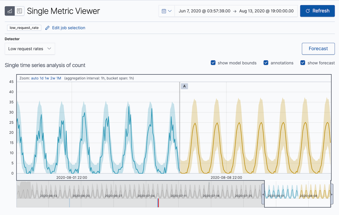Switch zoom to 1w
Viewport: 339px width, 215px height.
47,78
